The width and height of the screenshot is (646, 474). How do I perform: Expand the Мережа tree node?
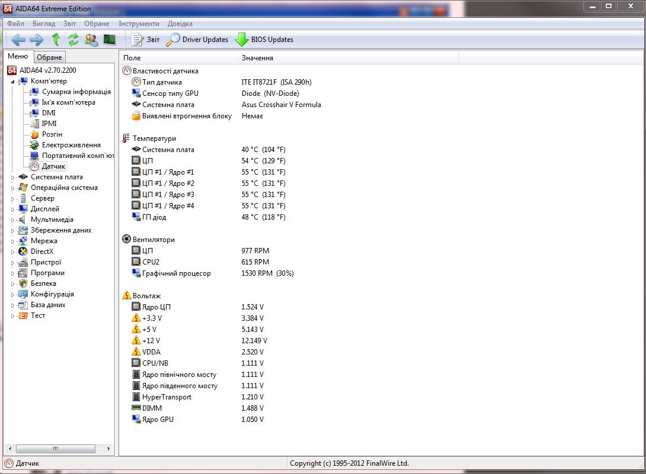(12, 241)
